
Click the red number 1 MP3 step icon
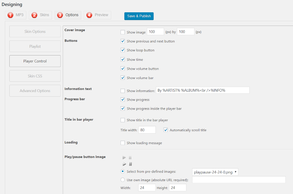click(10, 15)
